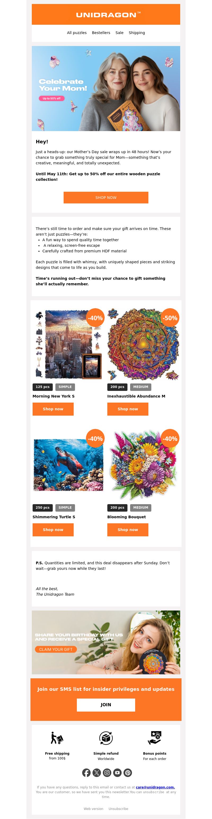
Task: Click the care@unidragon.com email link
Action: (155, 787)
